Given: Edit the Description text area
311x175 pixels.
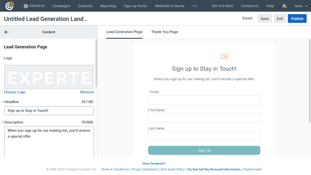Looking at the screenshot, I should point(49,142).
